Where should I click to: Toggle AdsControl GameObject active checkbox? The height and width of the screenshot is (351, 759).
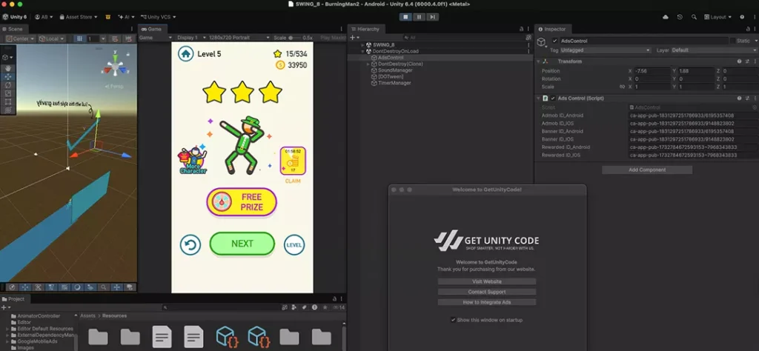554,41
